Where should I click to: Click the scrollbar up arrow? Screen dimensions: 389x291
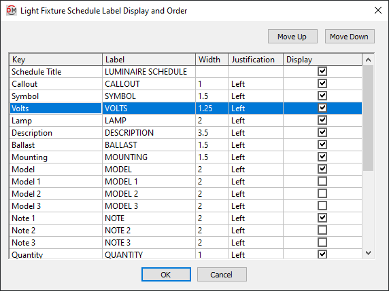(x=368, y=60)
